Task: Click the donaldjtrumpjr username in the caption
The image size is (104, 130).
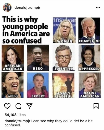Action: 17,121
